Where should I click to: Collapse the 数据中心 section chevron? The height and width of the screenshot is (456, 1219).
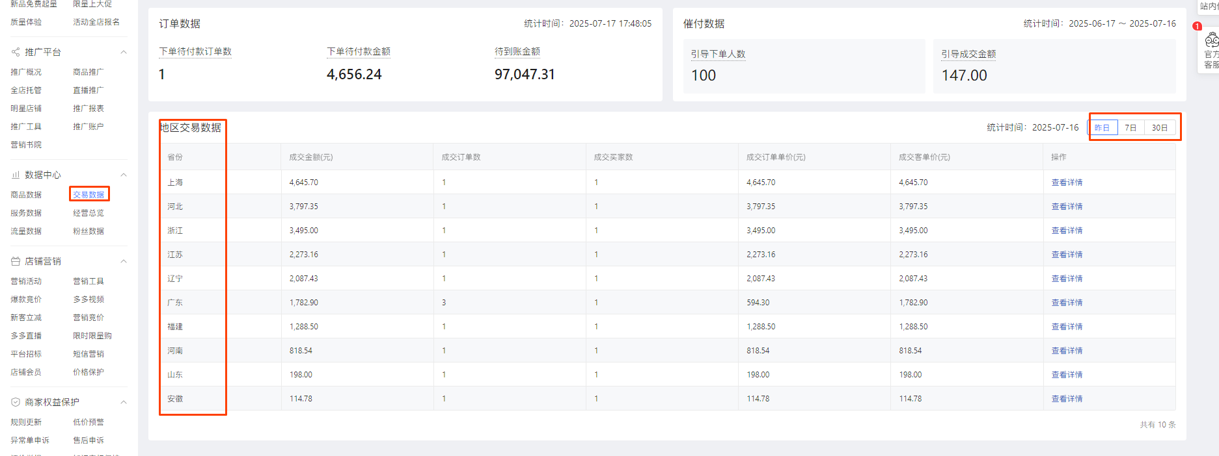(124, 175)
